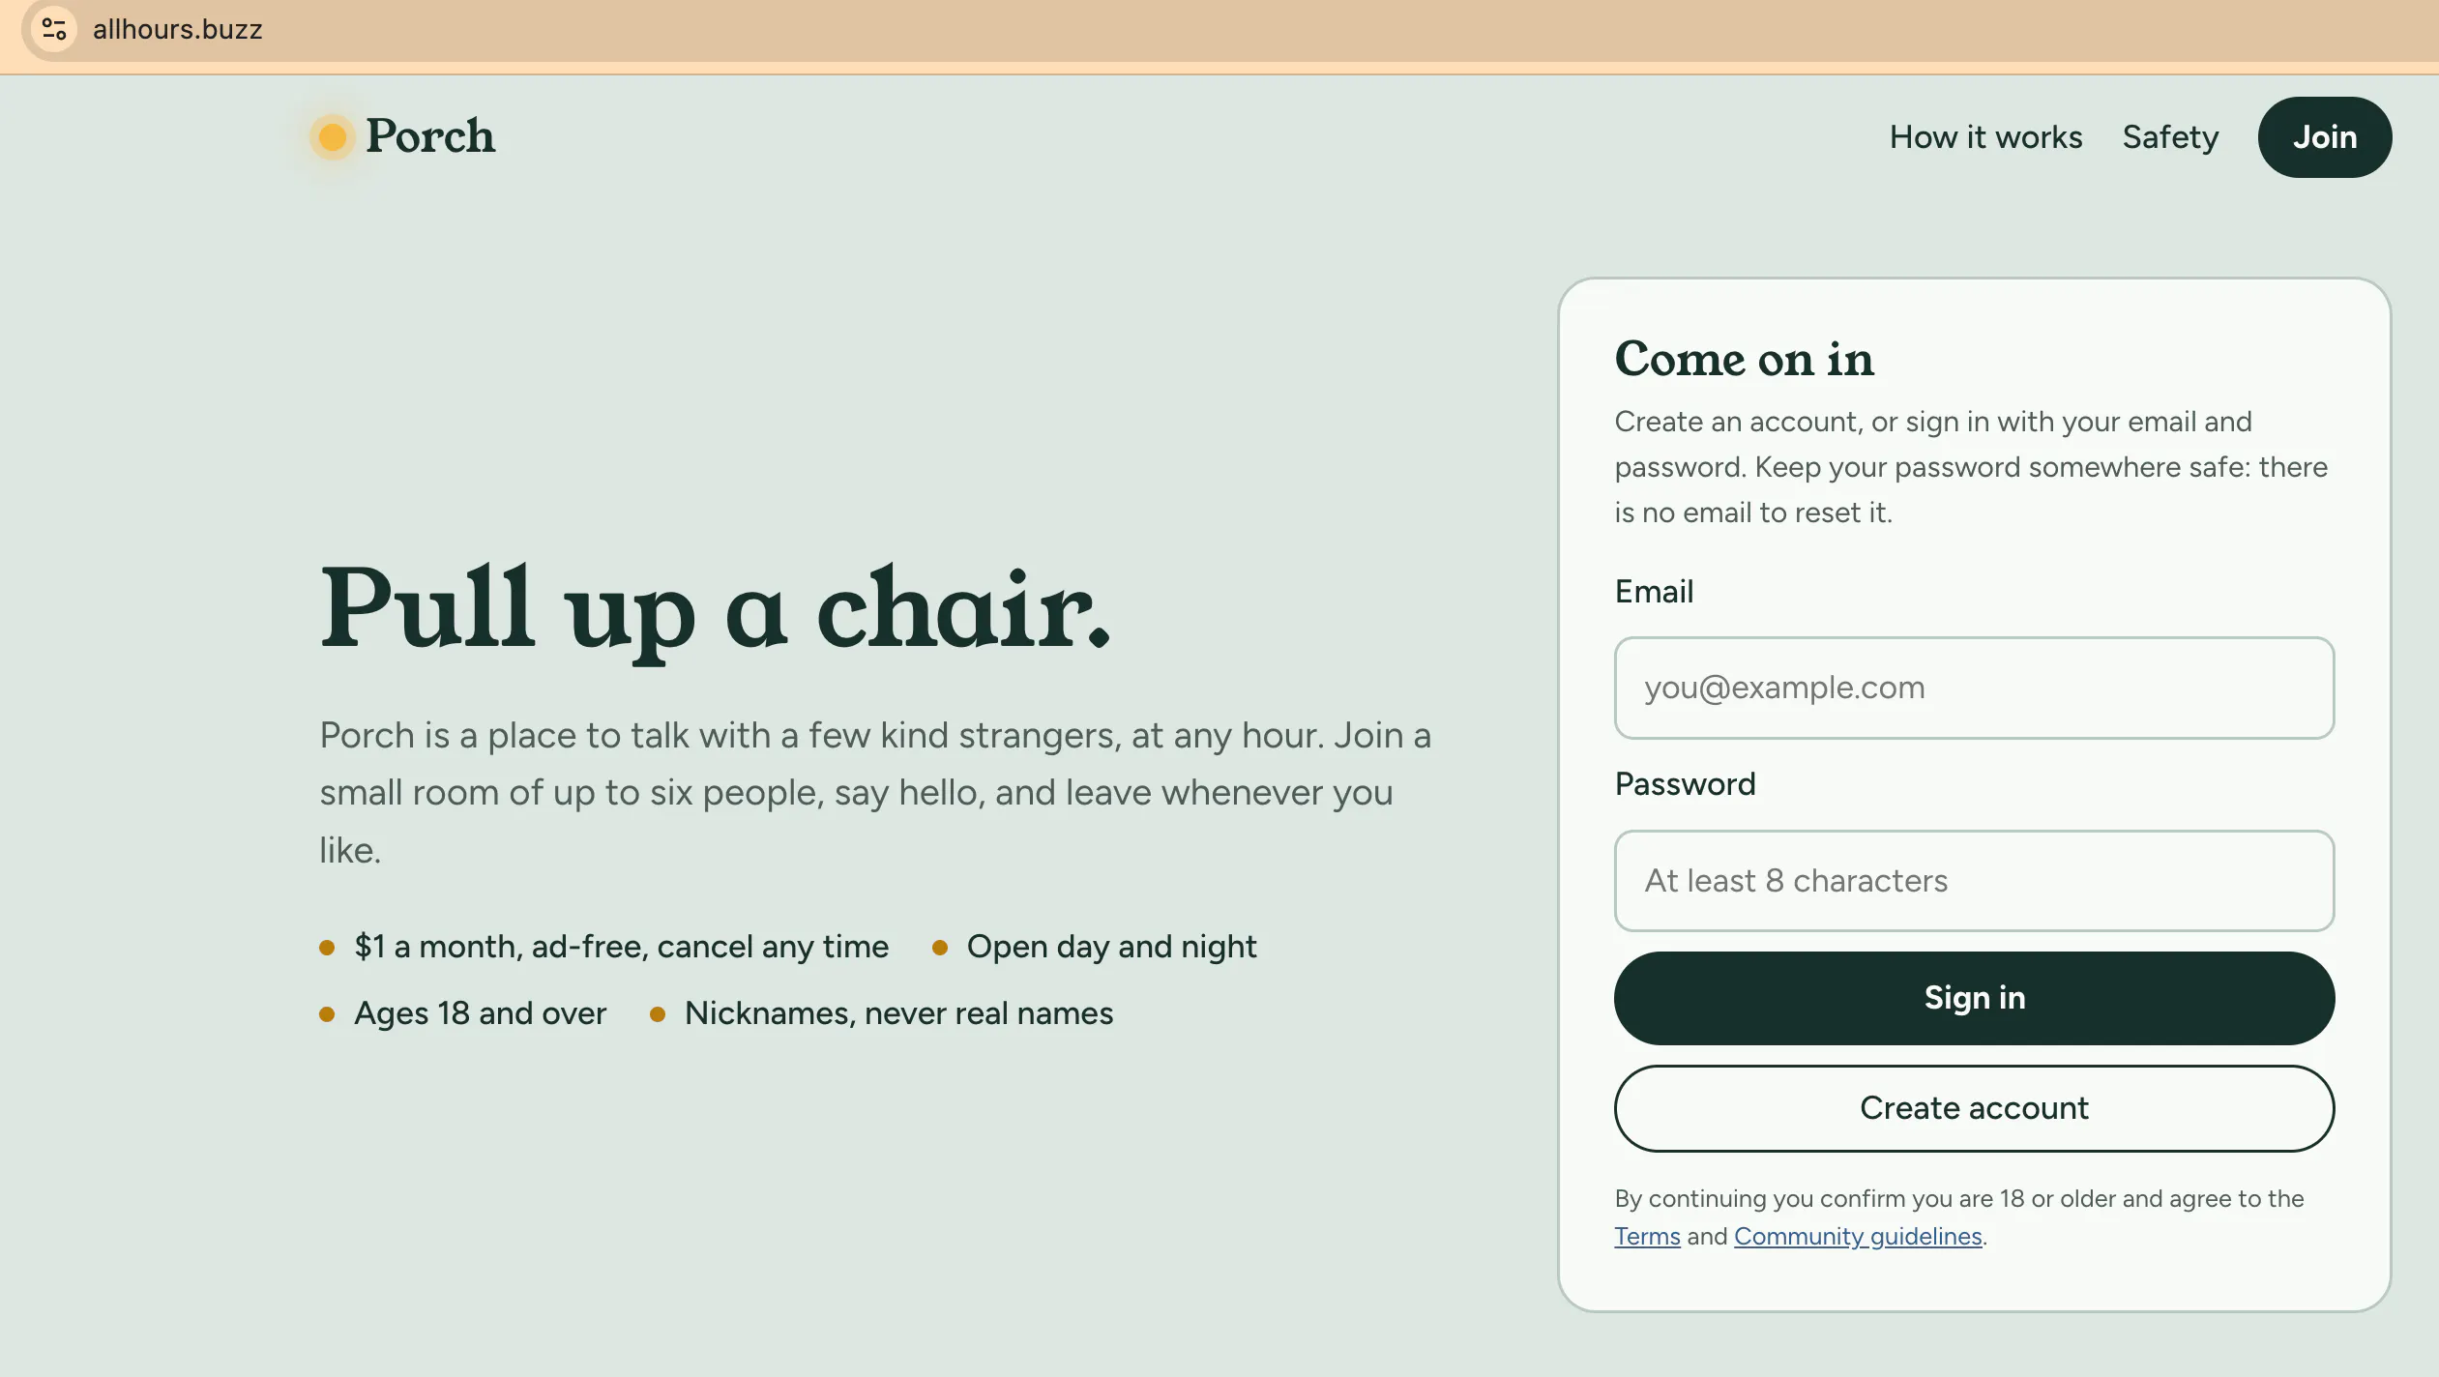Click 'Open day and night' text
2439x1377 pixels.
(1111, 947)
